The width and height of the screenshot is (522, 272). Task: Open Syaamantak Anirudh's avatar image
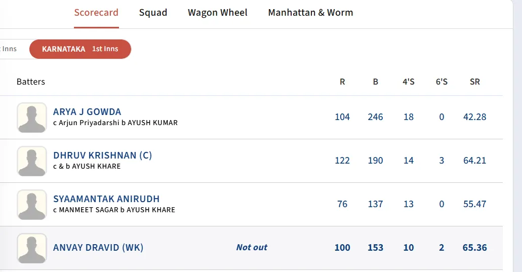click(x=32, y=205)
